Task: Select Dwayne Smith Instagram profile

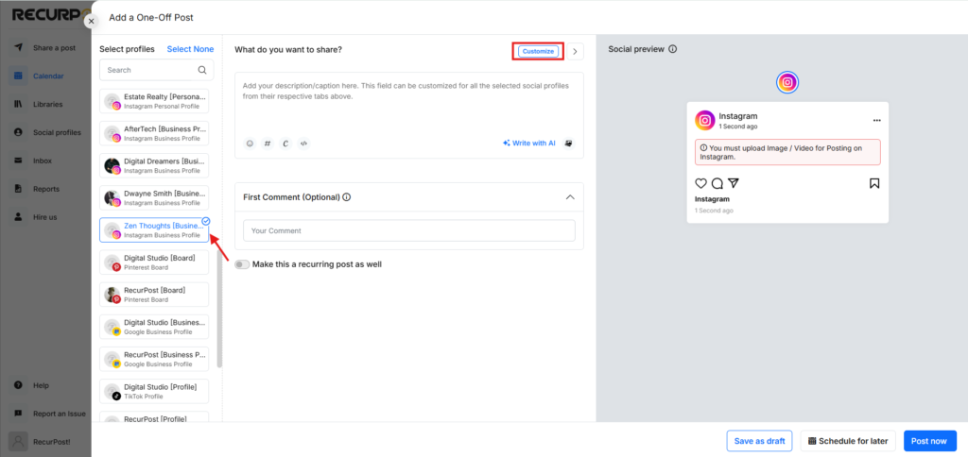Action: click(x=154, y=198)
